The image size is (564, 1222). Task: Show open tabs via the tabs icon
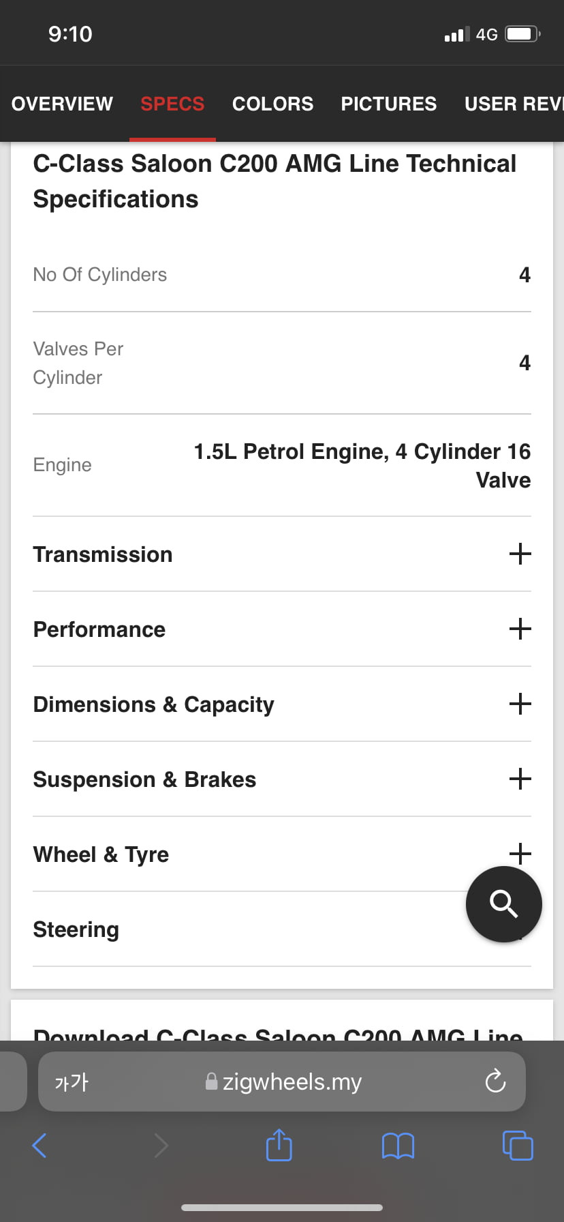coord(518,1146)
